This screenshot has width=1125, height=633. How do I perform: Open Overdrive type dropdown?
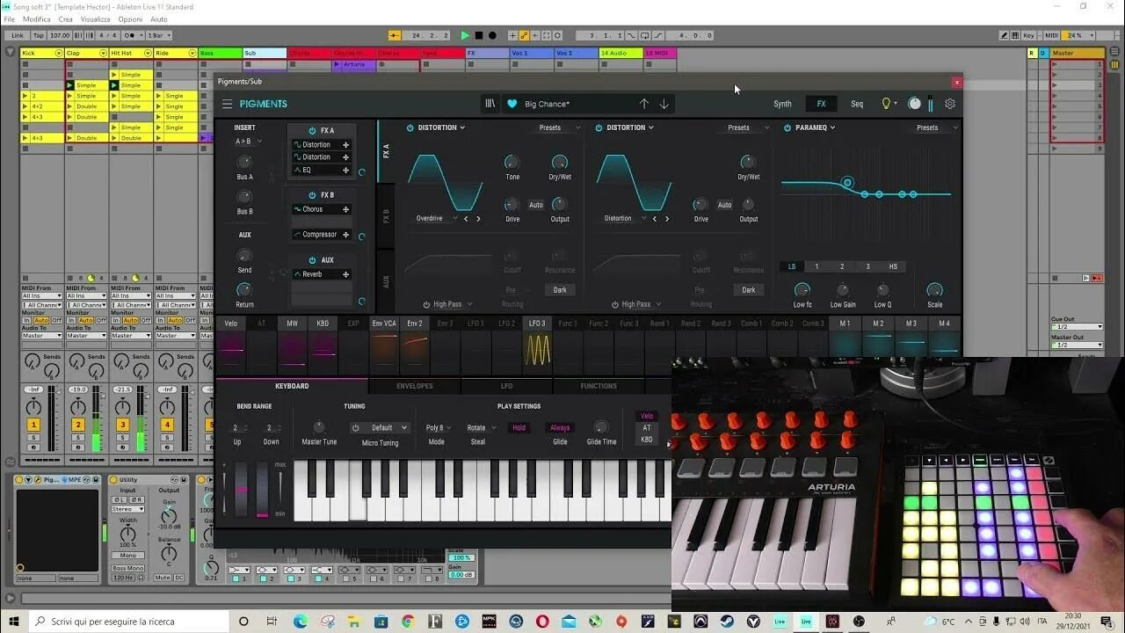click(x=436, y=219)
